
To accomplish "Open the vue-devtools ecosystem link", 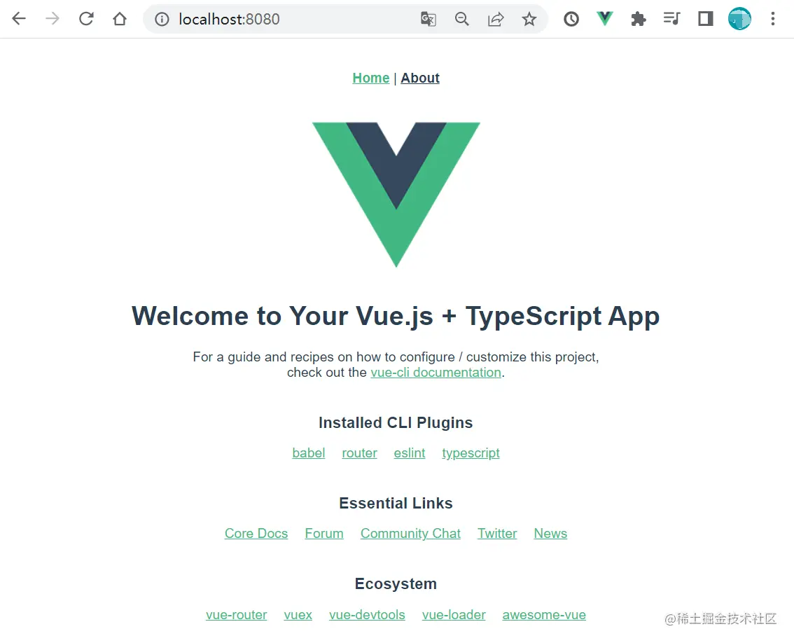I will [367, 614].
